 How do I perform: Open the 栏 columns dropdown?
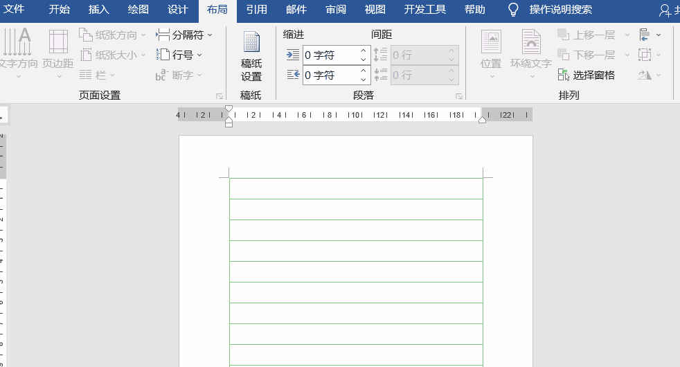click(x=97, y=75)
